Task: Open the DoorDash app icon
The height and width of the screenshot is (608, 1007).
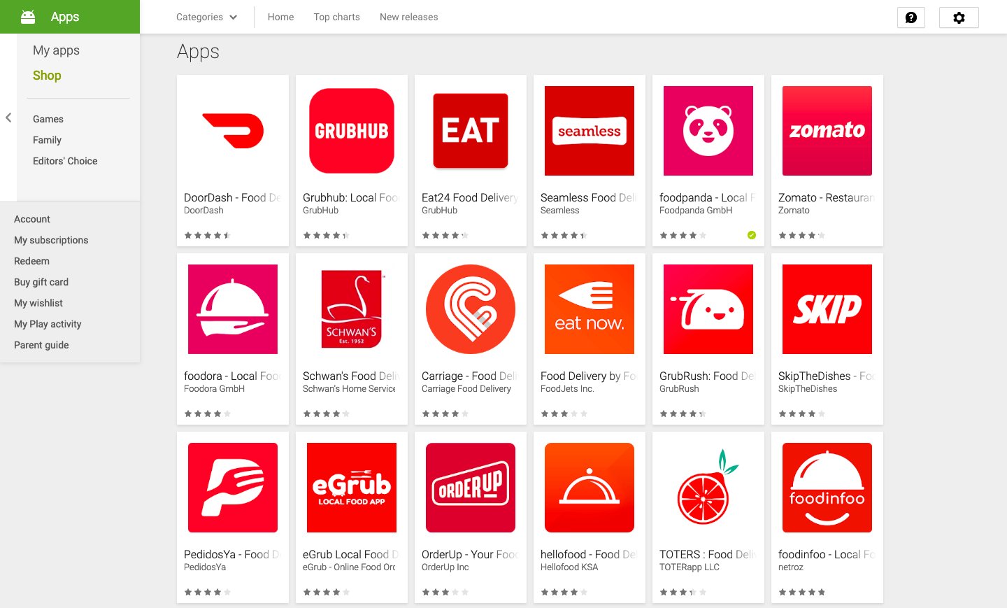Action: point(233,131)
